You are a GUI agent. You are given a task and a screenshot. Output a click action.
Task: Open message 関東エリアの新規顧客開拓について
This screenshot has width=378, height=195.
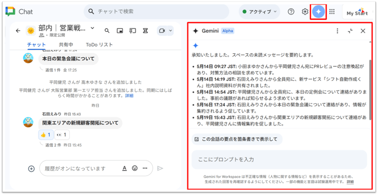coord(80,123)
